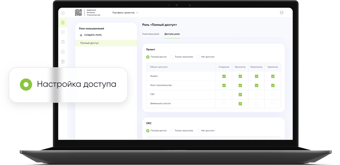Open the calendar checklist sidebar icon

coord(63,42)
